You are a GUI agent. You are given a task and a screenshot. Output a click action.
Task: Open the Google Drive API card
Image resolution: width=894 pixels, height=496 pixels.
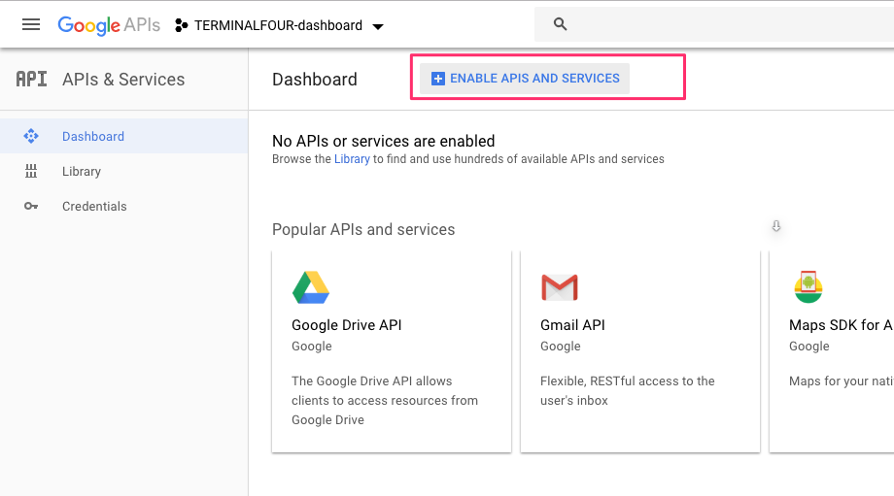(x=392, y=351)
